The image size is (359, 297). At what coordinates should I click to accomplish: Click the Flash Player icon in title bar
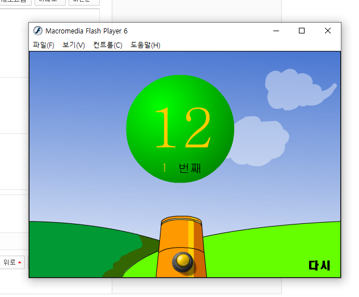[38, 31]
